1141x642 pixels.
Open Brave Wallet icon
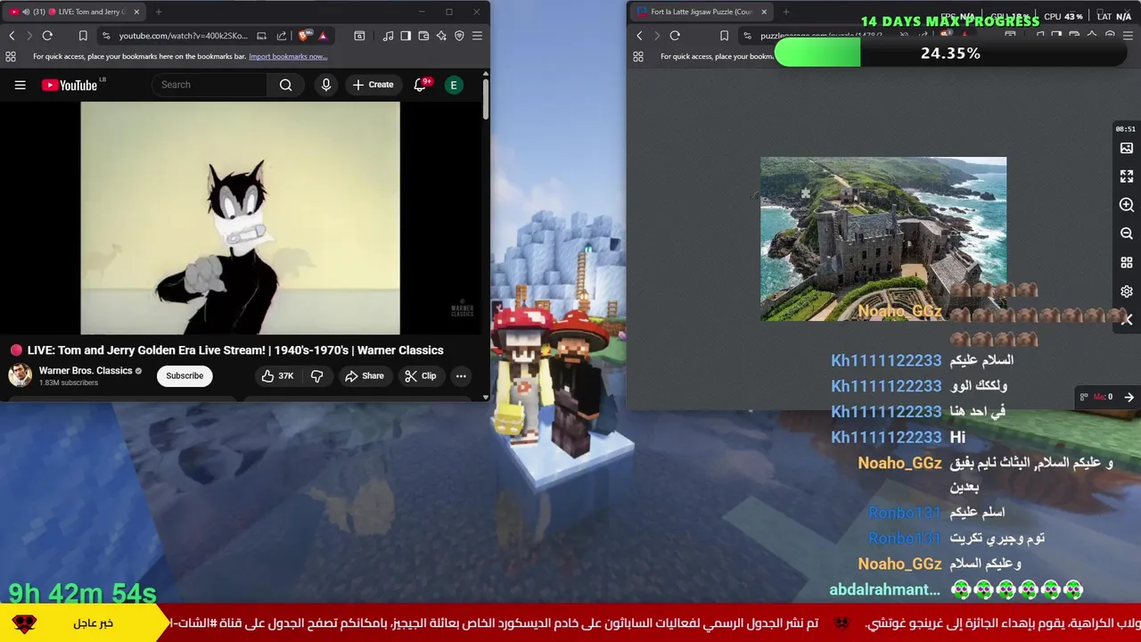423,36
